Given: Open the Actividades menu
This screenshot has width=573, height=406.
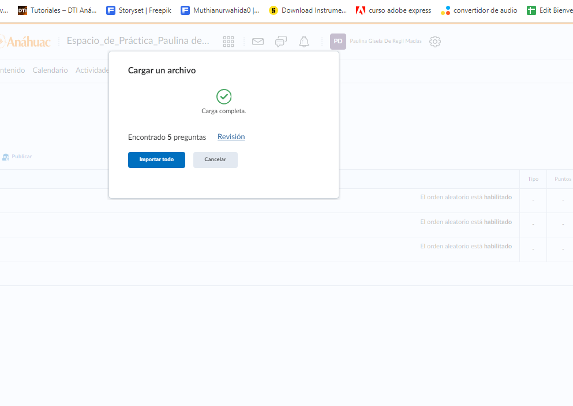Looking at the screenshot, I should [92, 70].
